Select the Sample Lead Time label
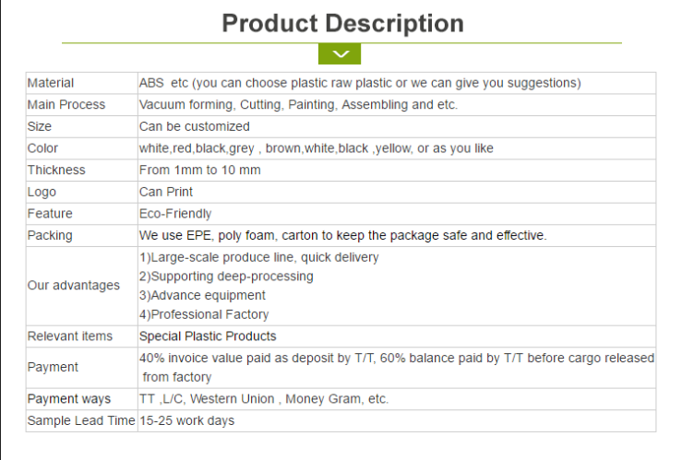 click(x=80, y=421)
